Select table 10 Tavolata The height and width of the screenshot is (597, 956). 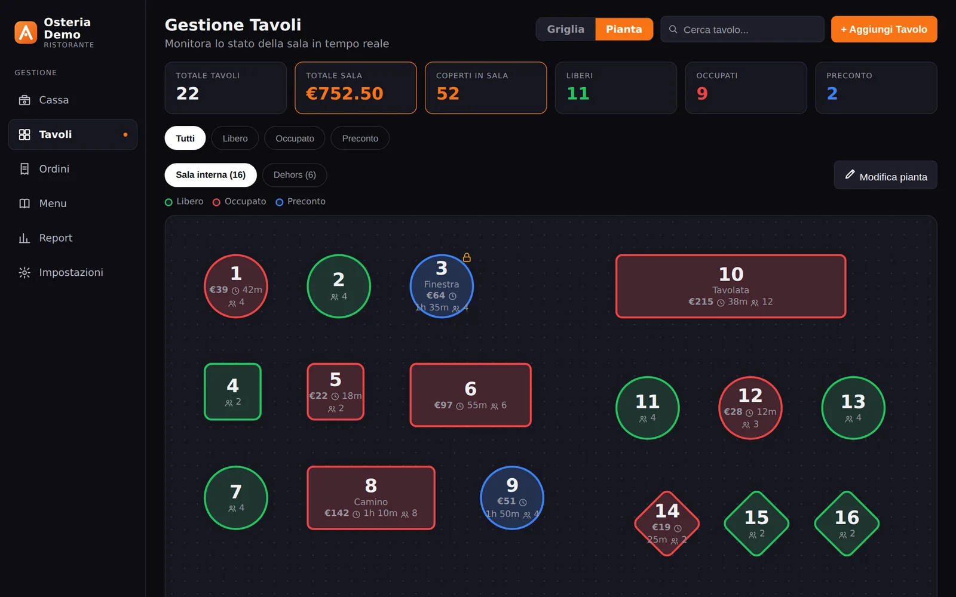point(731,287)
